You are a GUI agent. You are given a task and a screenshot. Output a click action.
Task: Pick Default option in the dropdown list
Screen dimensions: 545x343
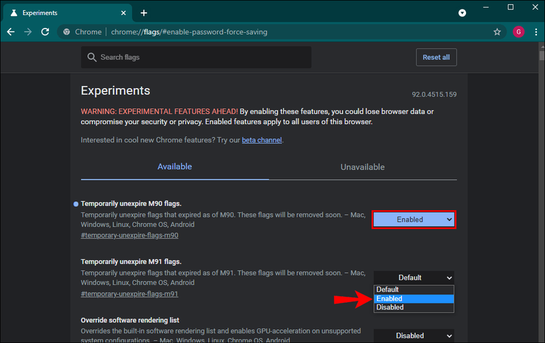point(414,289)
